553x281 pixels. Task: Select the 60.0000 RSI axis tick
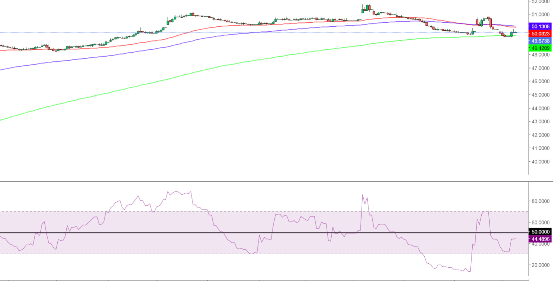[x=541, y=223]
